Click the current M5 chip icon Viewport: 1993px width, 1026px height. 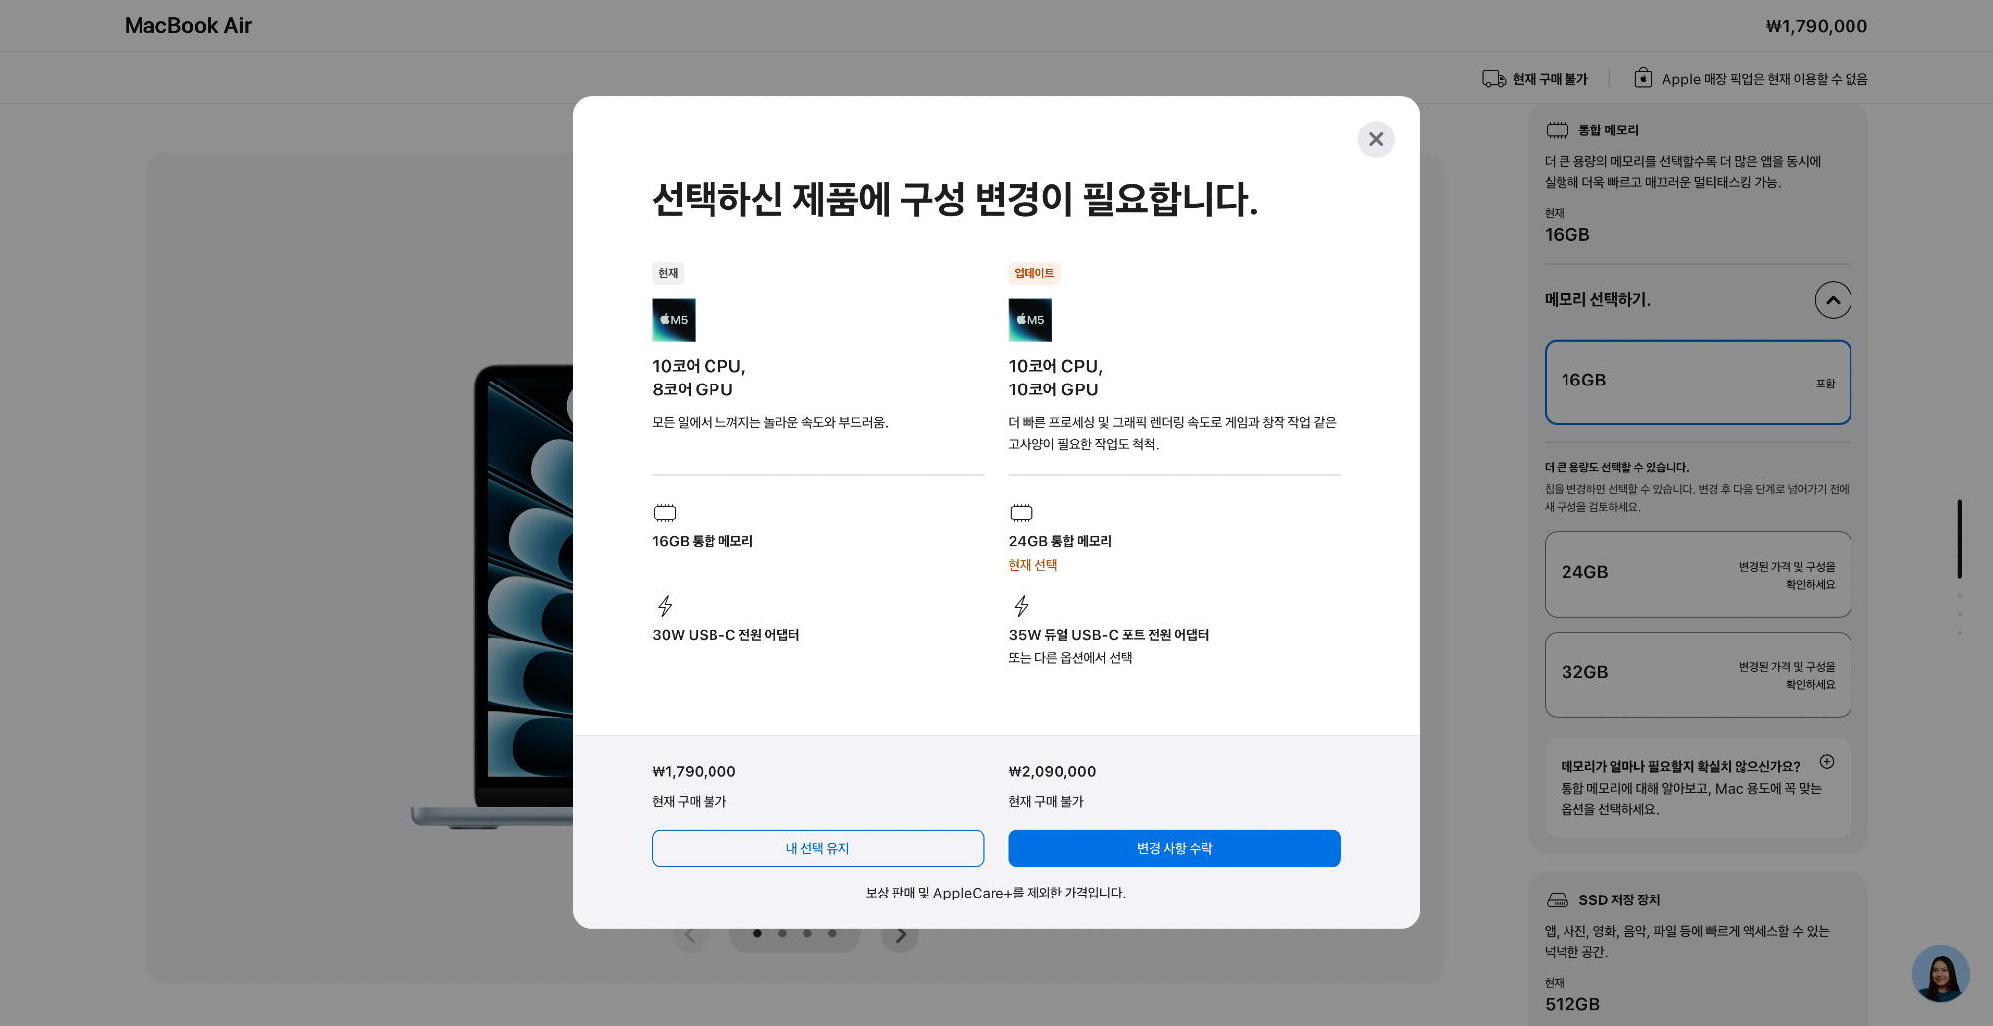click(674, 320)
